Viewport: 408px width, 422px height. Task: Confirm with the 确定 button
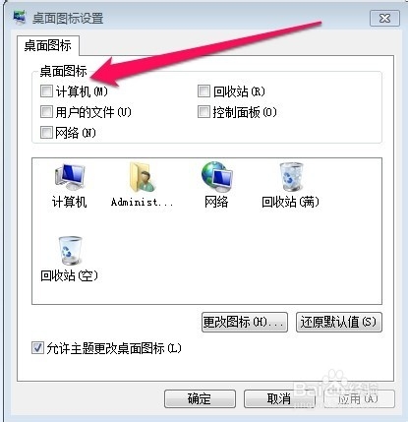coord(200,398)
